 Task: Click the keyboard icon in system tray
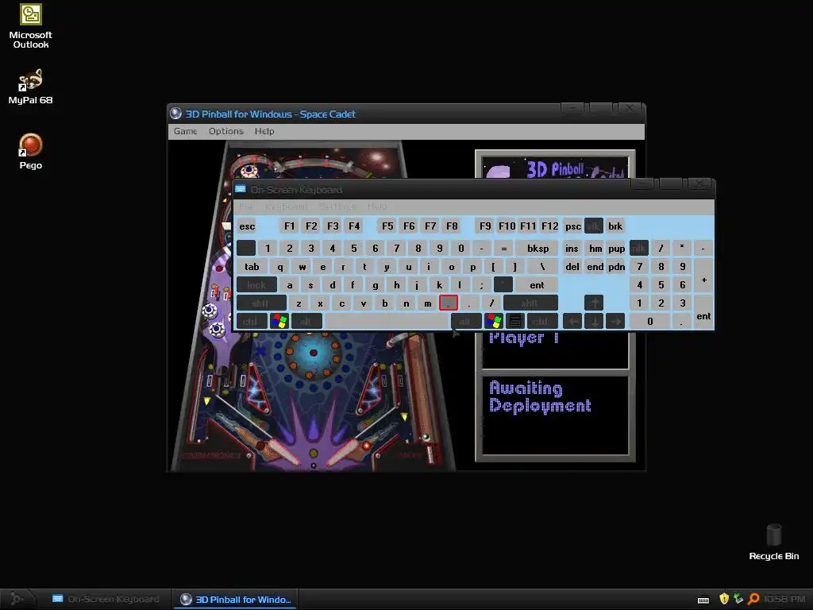[x=703, y=600]
